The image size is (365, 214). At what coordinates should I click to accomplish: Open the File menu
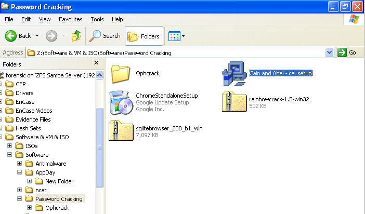pyautogui.click(x=9, y=19)
